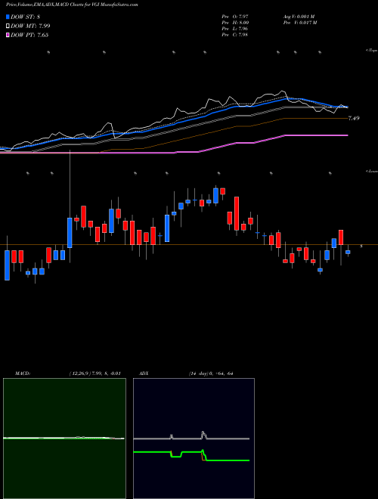Click the magenta DOW PT legend swatch

8,35
